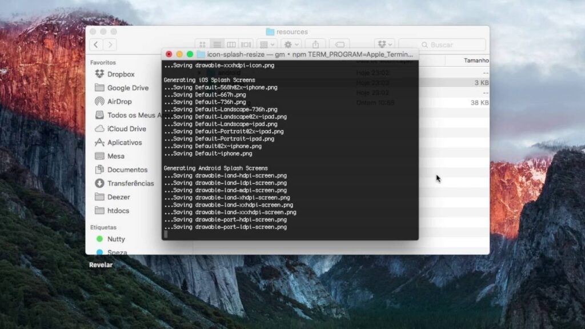Switch Finder to list view
Screen dimensions: 585x329
click(x=217, y=45)
